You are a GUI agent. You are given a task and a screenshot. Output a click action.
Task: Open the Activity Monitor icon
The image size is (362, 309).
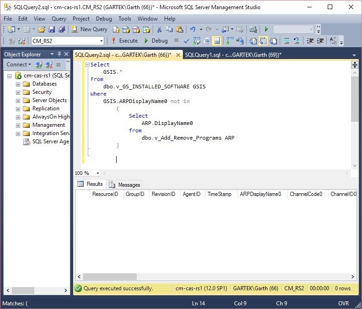(253, 29)
